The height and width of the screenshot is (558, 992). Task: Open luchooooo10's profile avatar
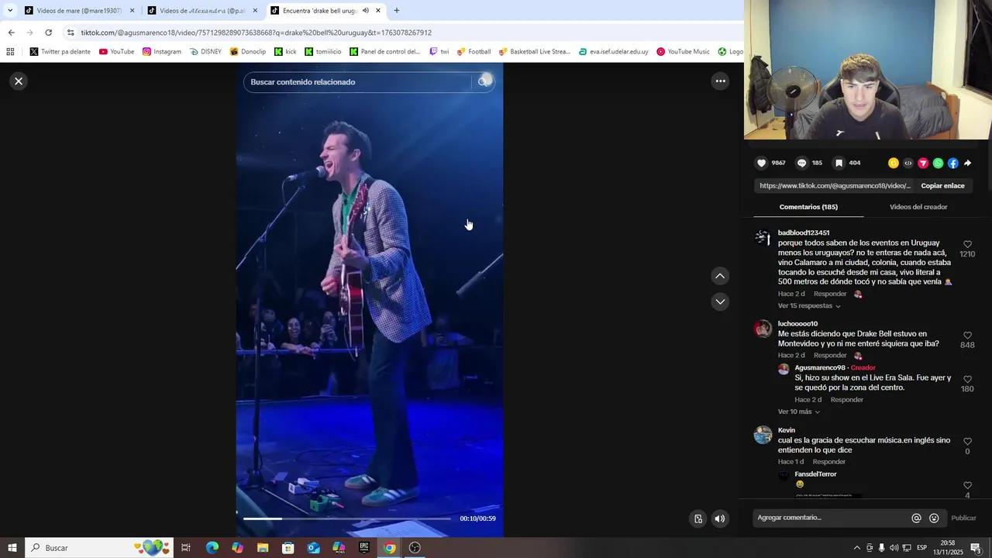pos(763,329)
